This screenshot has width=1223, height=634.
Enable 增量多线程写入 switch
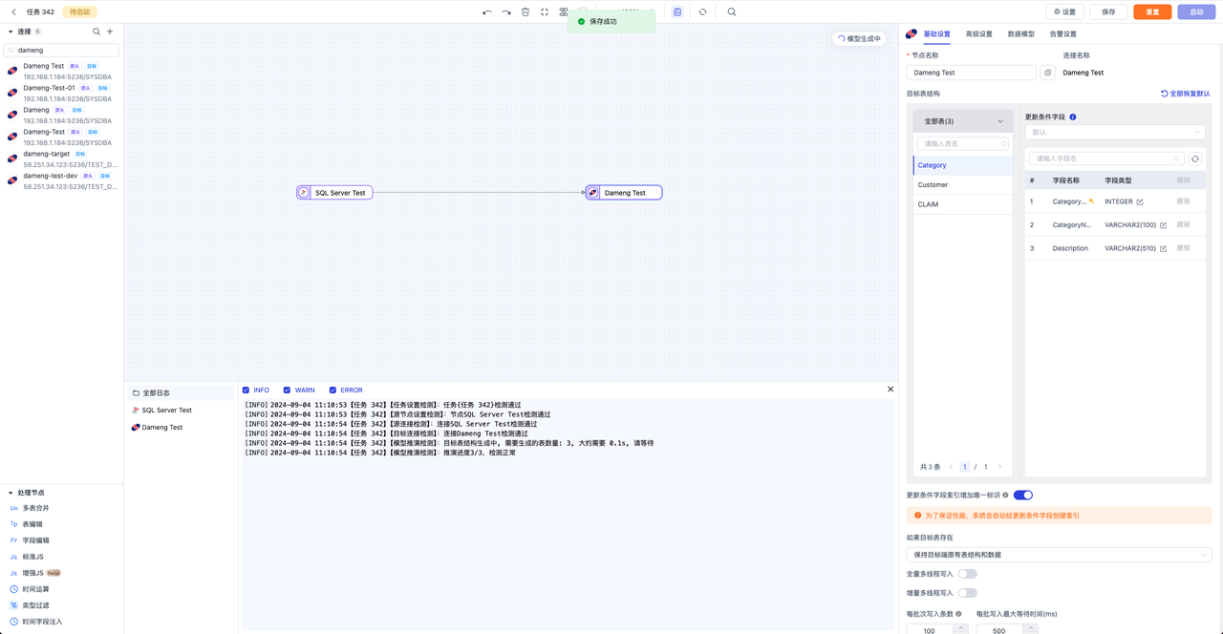tap(967, 593)
